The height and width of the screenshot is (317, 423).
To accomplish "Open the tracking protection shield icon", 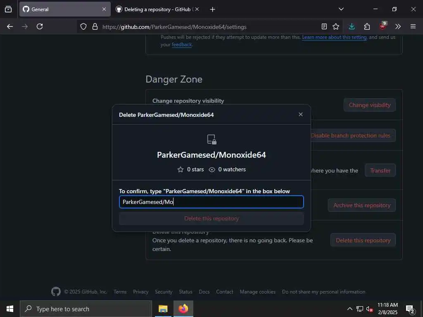I will tap(83, 27).
